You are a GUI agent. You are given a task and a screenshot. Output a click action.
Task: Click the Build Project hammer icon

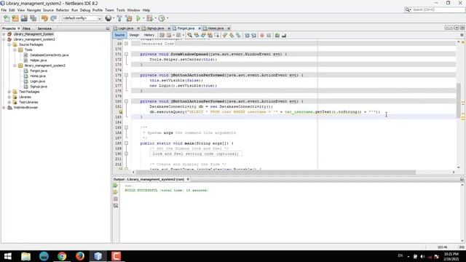pyautogui.click(x=119, y=18)
